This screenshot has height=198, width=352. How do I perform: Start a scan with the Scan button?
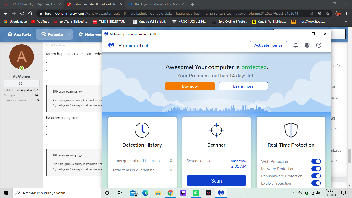[216, 181]
